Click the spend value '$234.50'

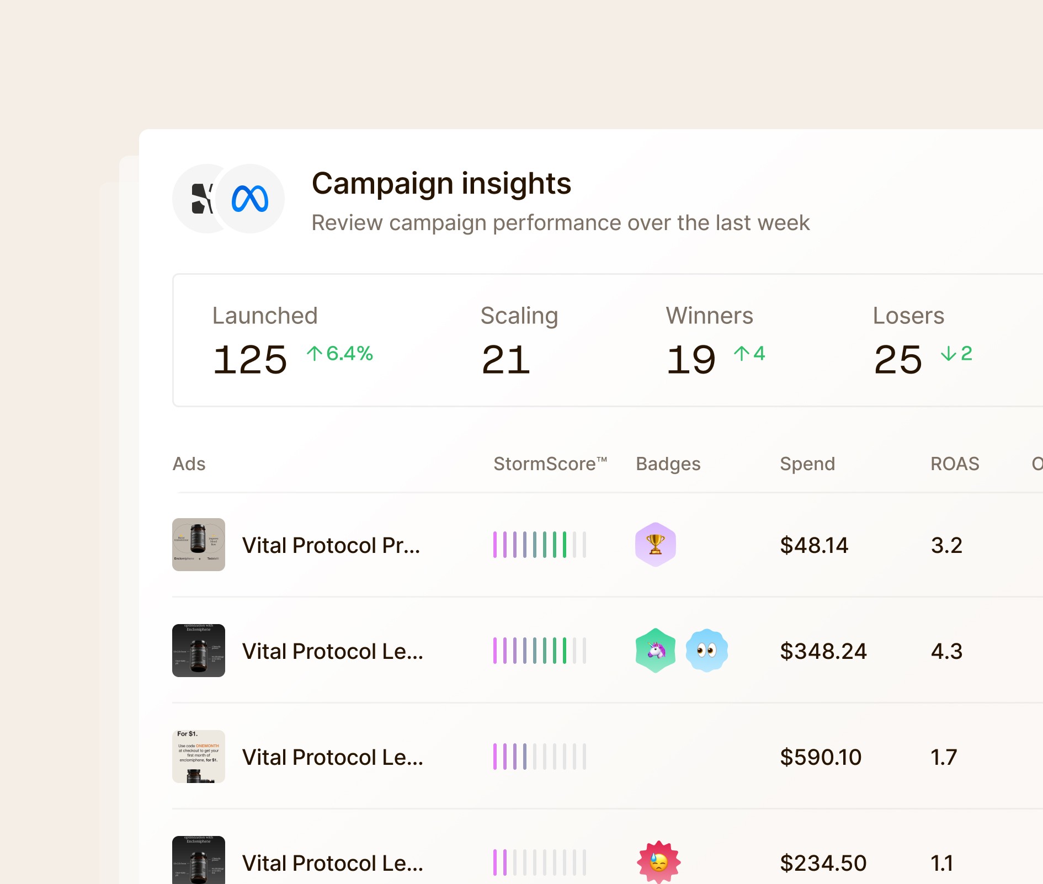click(823, 863)
